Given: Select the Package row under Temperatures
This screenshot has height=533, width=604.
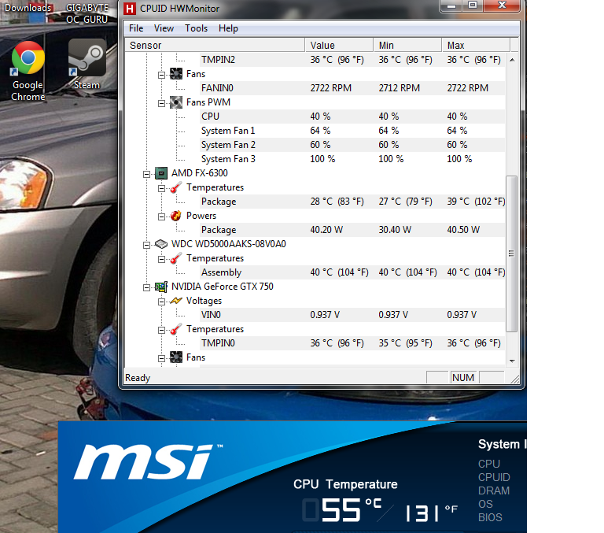Looking at the screenshot, I should [x=352, y=202].
